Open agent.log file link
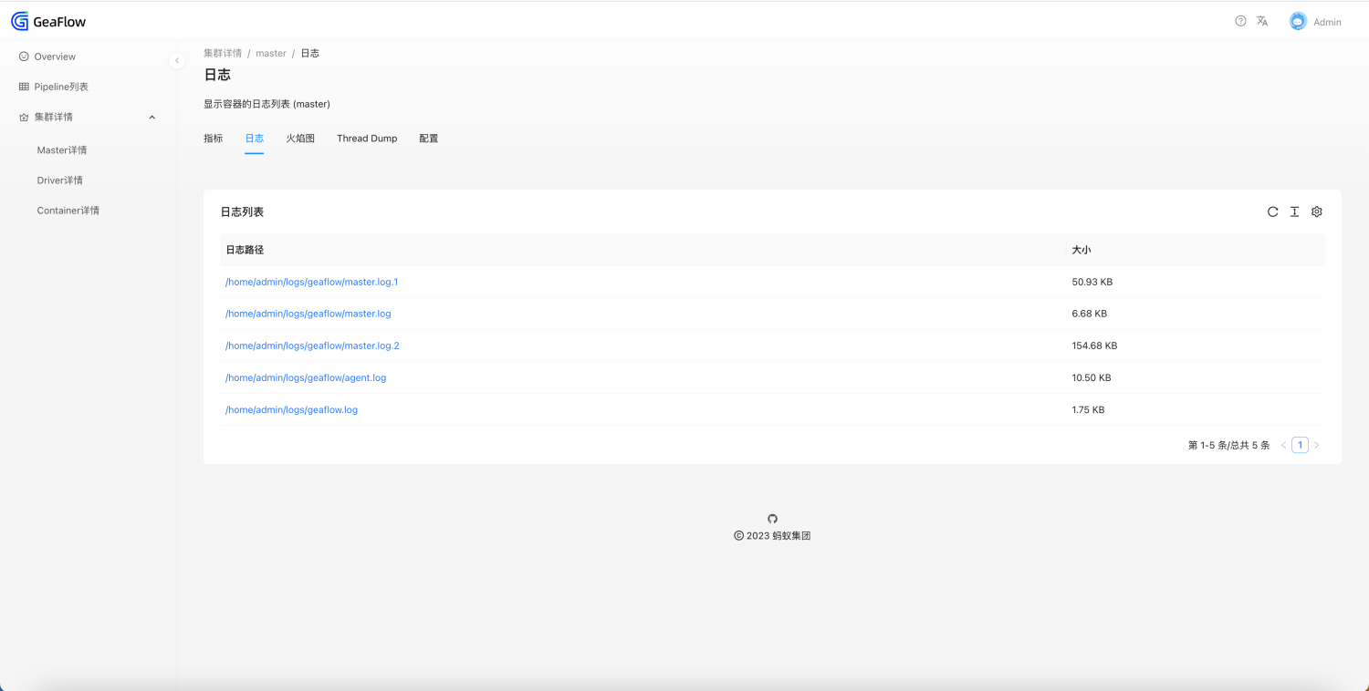The image size is (1369, 691). pyautogui.click(x=306, y=377)
